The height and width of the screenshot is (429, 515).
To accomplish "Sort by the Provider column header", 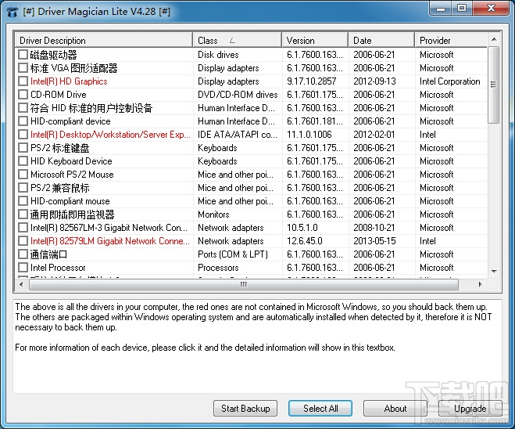I will 451,41.
